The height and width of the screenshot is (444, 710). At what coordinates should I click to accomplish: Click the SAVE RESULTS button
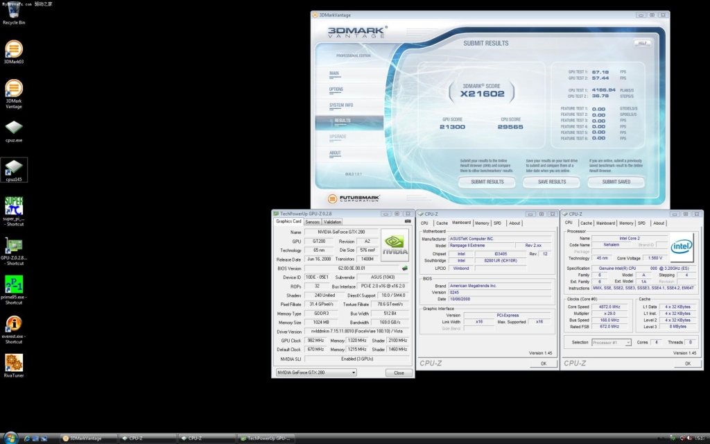click(x=551, y=182)
